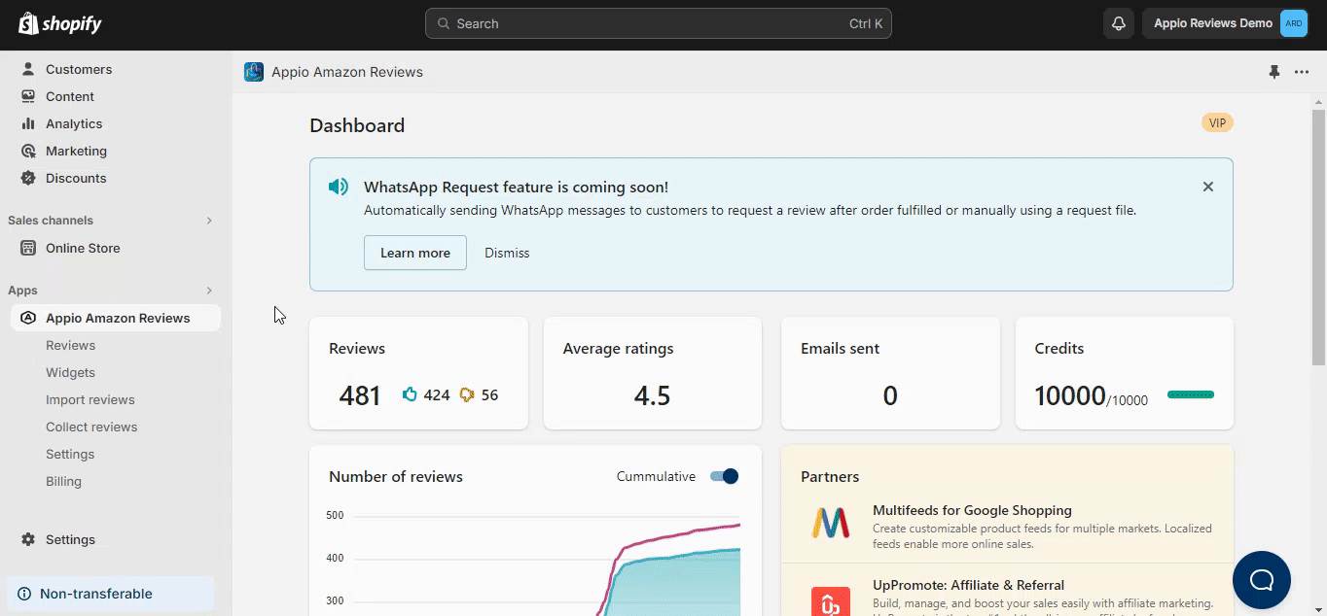Dismiss the WhatsApp announcement
This screenshot has height=616, width=1327.
pos(507,253)
